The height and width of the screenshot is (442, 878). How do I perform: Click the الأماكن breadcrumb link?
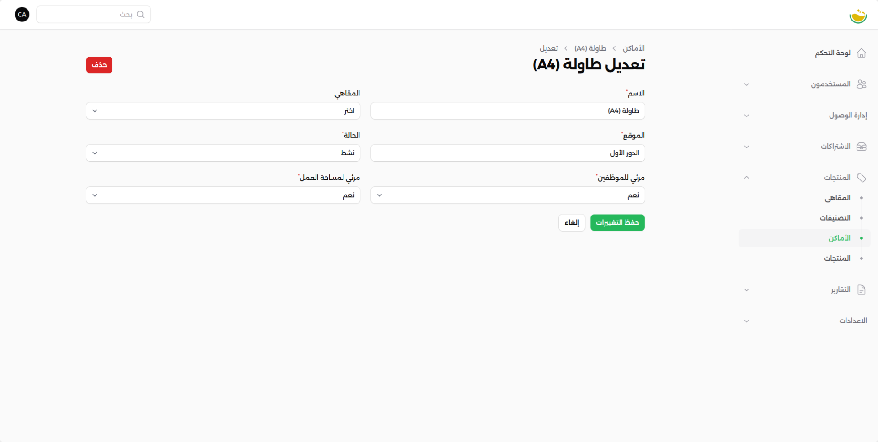[x=634, y=48]
